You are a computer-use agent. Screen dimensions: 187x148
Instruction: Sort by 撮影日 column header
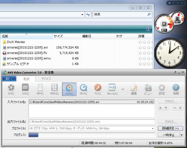97,36
